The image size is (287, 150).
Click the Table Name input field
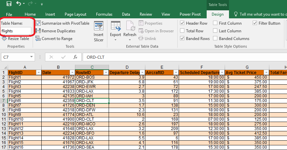coord(16,31)
